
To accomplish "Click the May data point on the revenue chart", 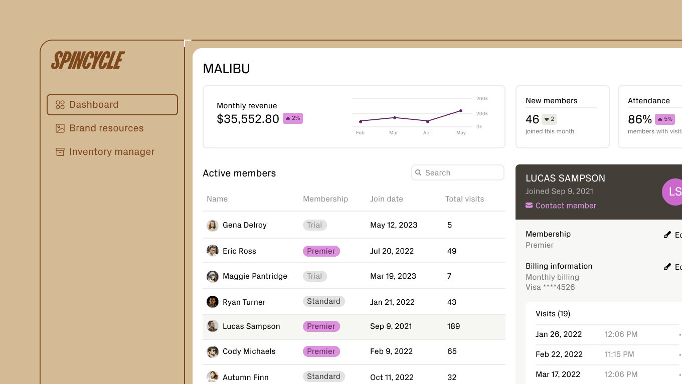I will (461, 111).
